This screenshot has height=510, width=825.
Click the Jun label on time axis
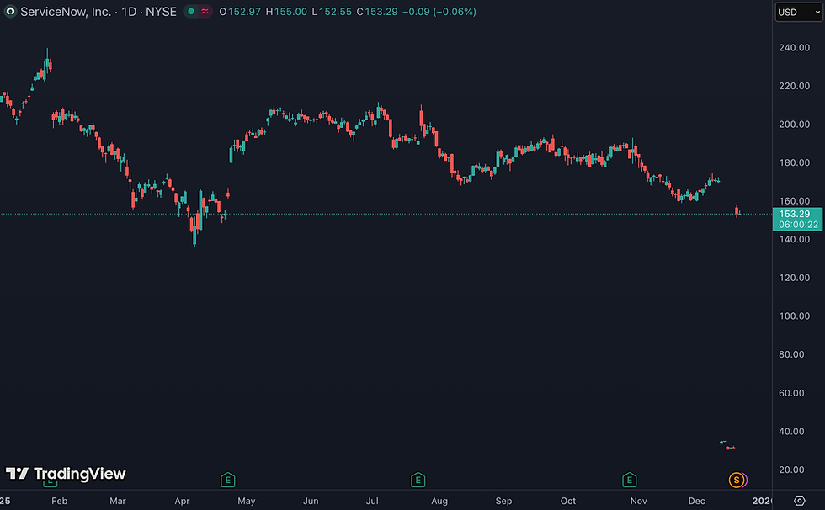[311, 501]
